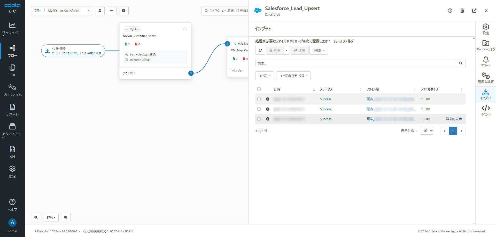Click the フロー breadcrumb link
Screen dimensions: 496x237
click(38, 11)
